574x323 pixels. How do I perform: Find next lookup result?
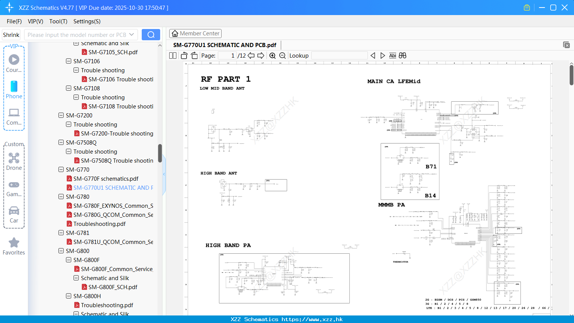pos(383,55)
